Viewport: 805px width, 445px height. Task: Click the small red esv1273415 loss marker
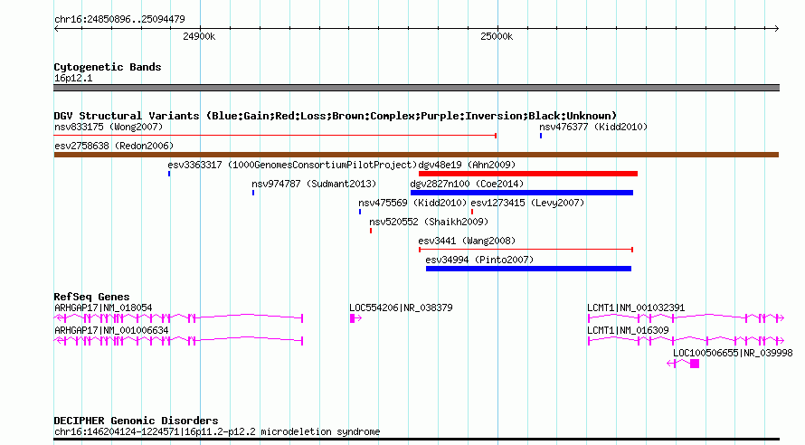(x=472, y=212)
